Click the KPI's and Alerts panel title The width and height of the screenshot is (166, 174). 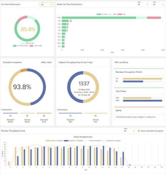[121, 62]
